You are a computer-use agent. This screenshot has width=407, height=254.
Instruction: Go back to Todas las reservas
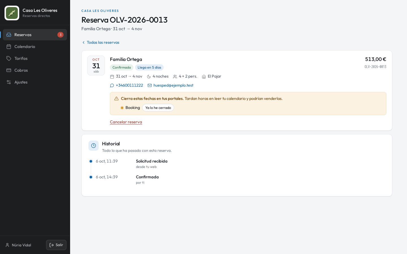tap(100, 42)
